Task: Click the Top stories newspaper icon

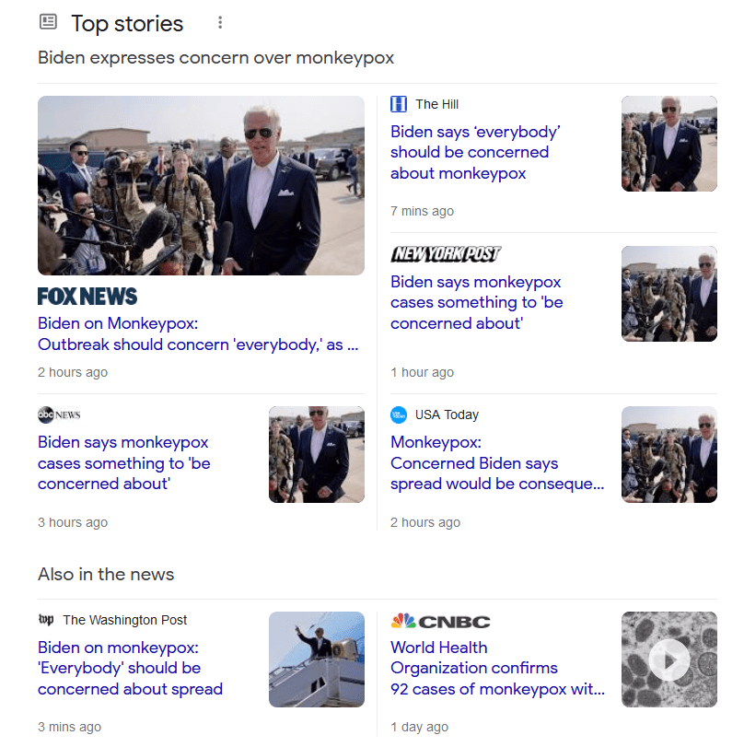Action: click(48, 22)
